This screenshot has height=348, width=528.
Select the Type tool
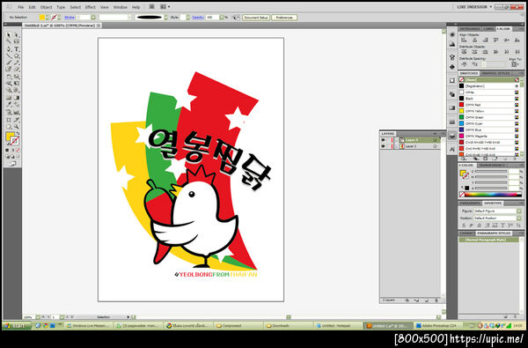17,48
